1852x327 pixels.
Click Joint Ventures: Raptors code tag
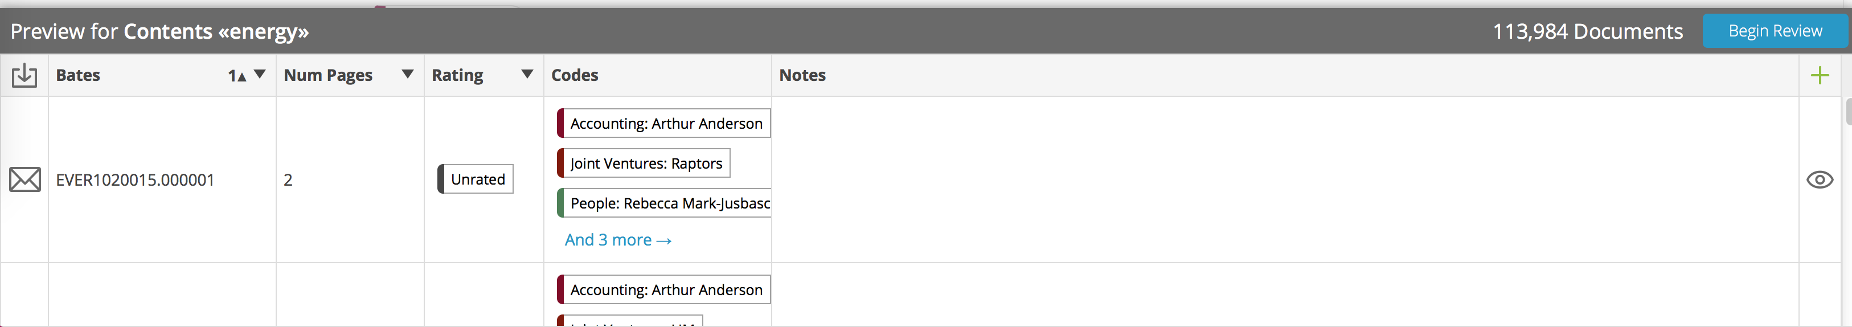pos(644,163)
